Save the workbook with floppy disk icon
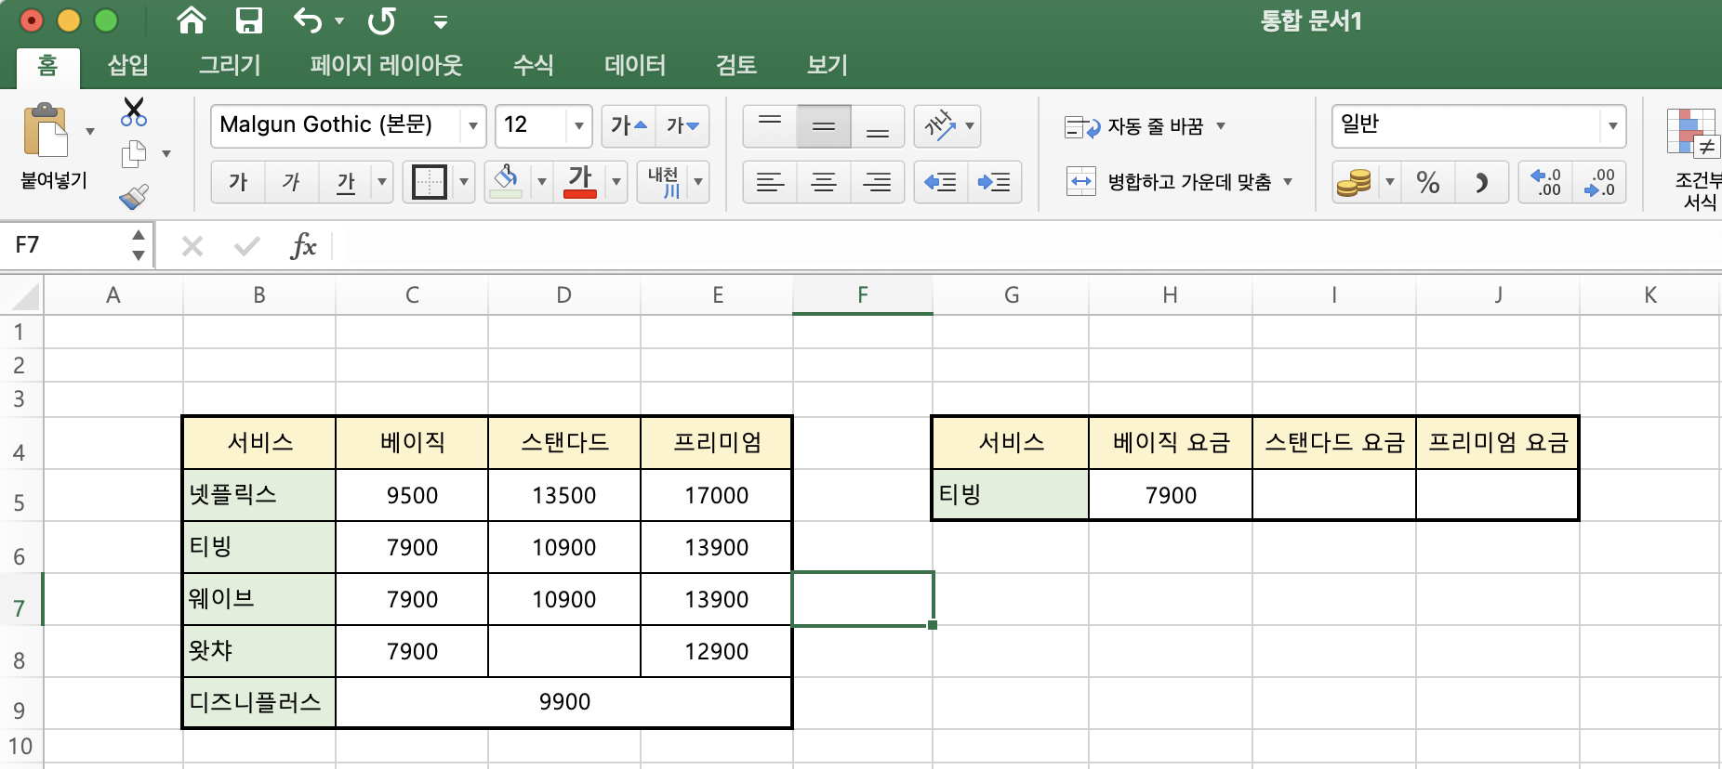This screenshot has height=769, width=1722. click(249, 20)
